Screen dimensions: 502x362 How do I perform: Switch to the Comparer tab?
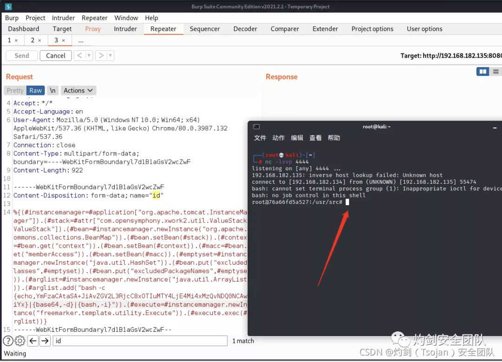pyautogui.click(x=284, y=29)
